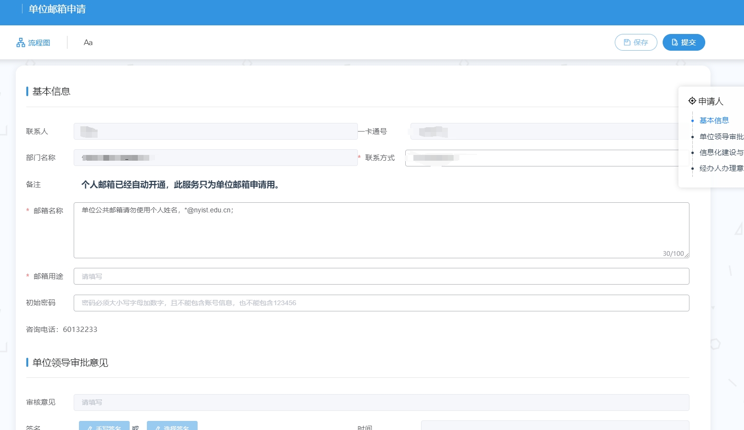Jump to 基本信息 in the side navigation
The height and width of the screenshot is (430, 744).
[714, 121]
